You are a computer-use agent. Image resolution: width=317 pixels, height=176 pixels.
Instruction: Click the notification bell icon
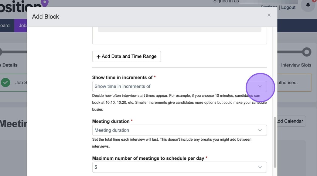(x=308, y=5)
